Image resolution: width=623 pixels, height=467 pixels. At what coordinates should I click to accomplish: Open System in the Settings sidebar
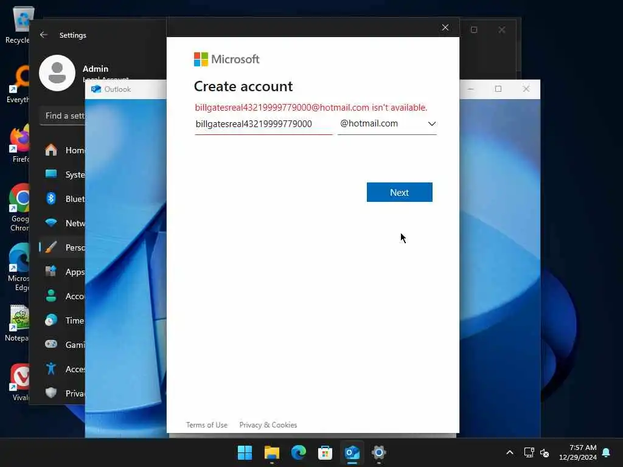tap(63, 175)
